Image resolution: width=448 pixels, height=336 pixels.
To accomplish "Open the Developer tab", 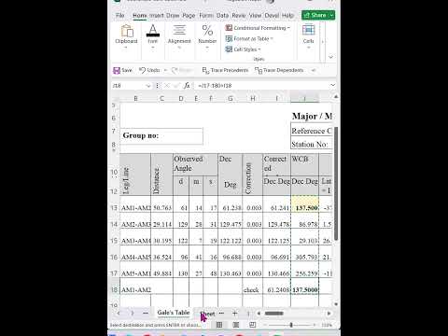I will coord(272,15).
